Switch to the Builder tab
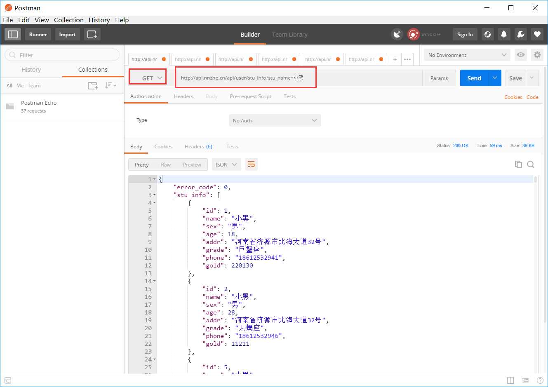This screenshot has width=548, height=387. click(x=250, y=35)
